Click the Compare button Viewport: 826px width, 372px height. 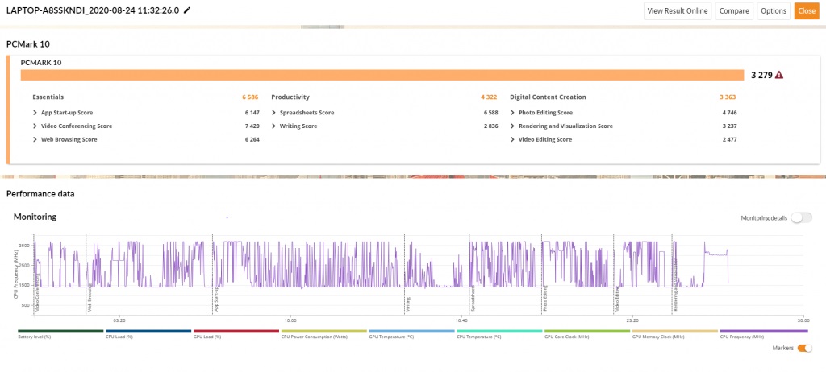(x=734, y=11)
